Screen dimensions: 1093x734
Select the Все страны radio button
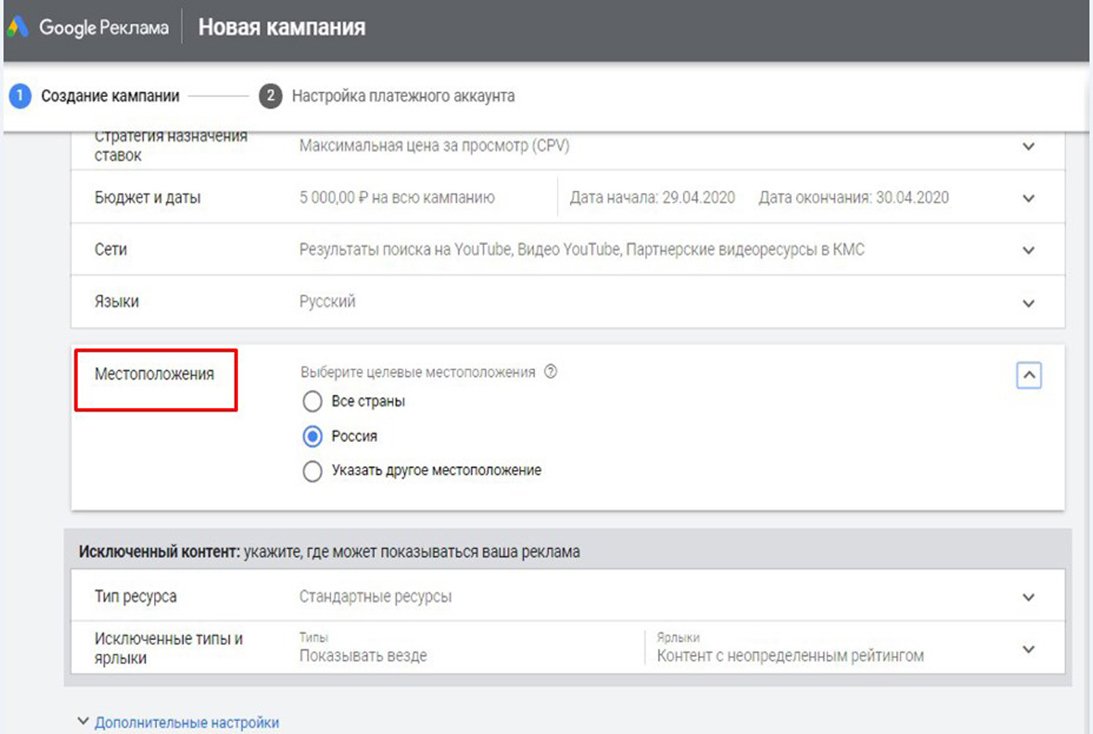coord(312,401)
